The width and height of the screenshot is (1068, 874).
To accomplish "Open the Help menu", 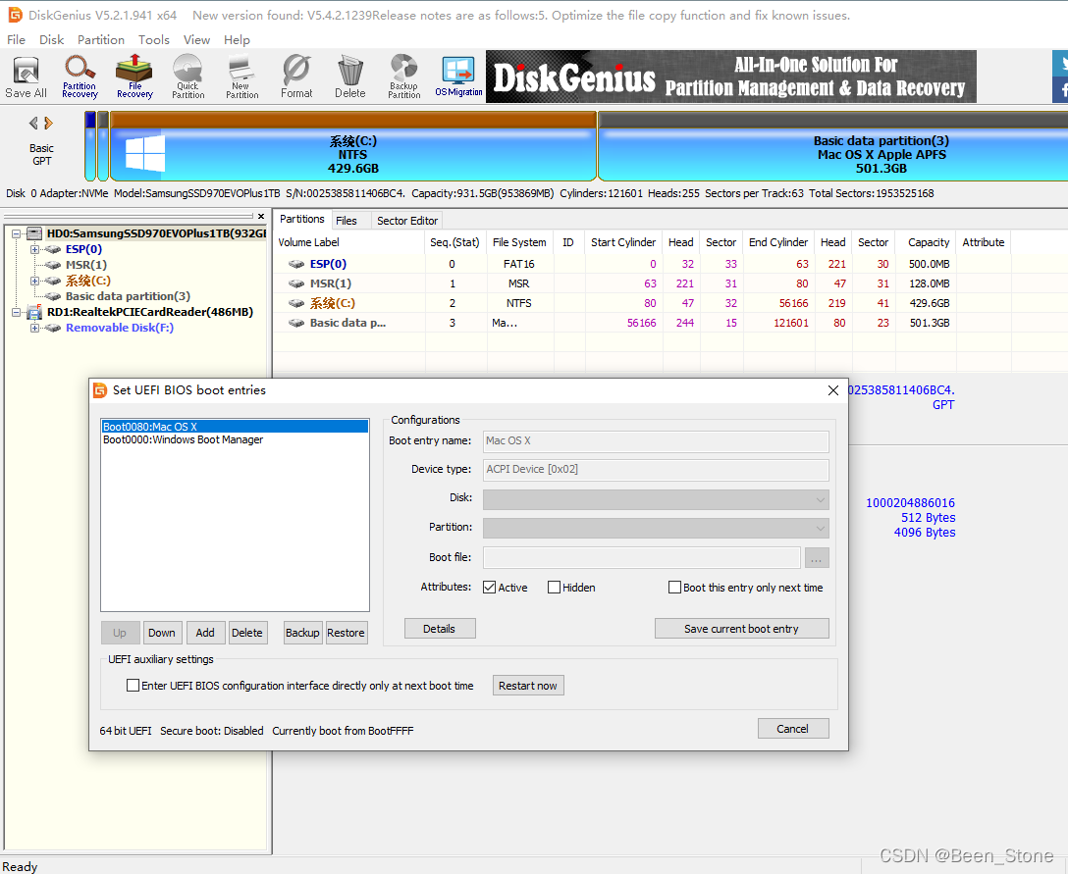I will coord(237,40).
